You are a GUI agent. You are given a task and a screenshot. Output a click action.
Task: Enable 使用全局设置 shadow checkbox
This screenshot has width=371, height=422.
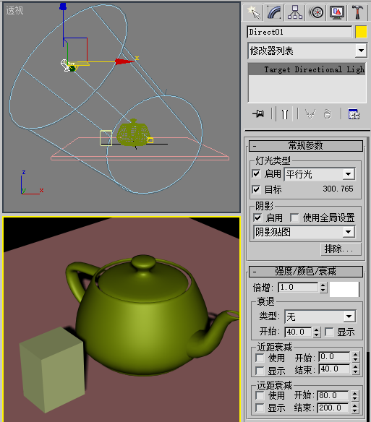click(294, 218)
